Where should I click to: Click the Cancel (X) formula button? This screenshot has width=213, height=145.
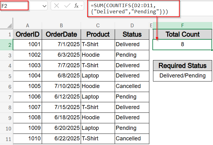point(56,6)
